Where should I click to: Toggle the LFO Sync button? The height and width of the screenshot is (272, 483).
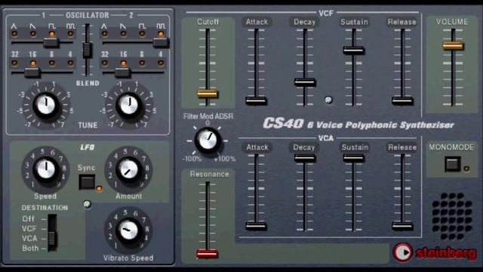(x=87, y=182)
